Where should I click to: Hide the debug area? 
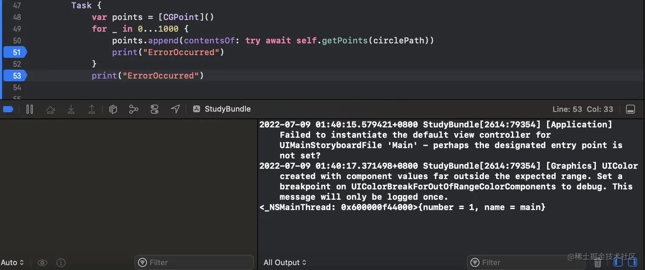click(x=630, y=109)
